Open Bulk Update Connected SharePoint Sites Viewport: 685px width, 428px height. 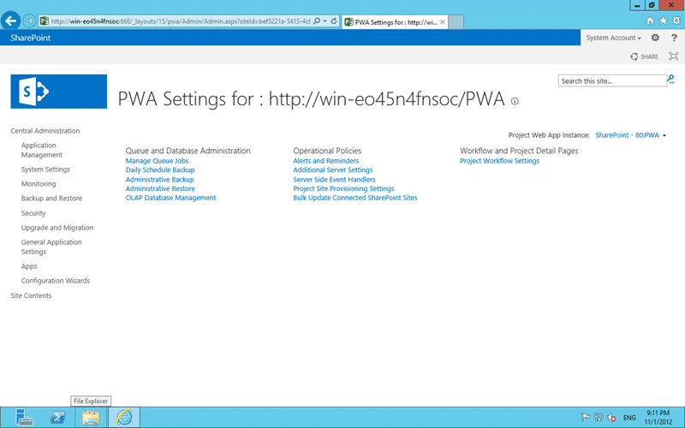(355, 198)
